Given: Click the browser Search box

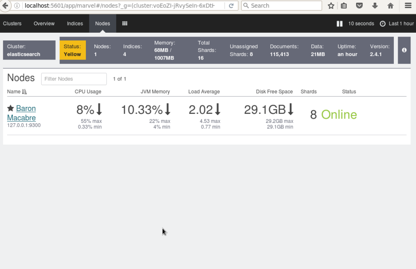Looking at the screenshot, I should [x=281, y=5].
